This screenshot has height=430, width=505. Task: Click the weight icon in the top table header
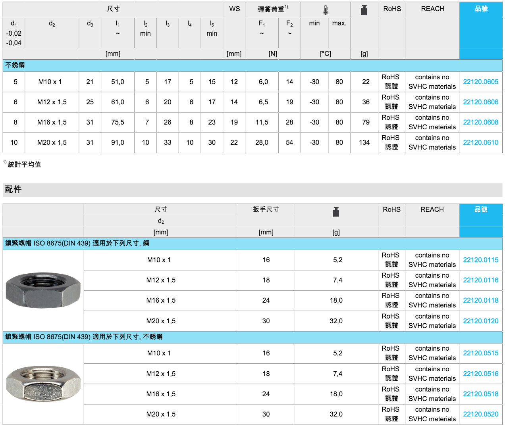click(364, 10)
